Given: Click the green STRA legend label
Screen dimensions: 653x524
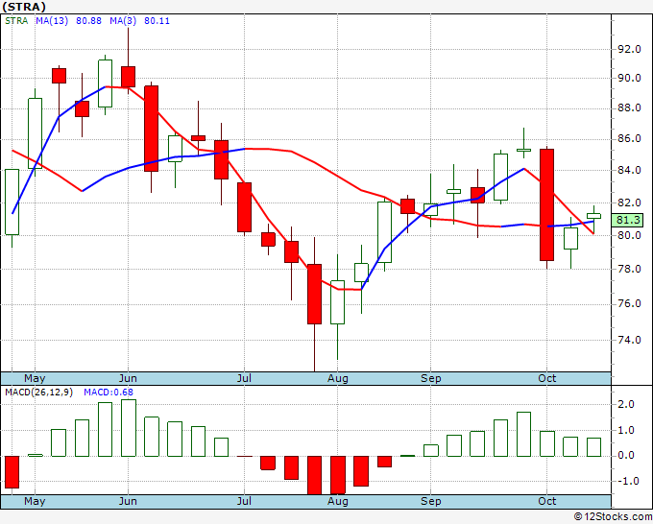Looking at the screenshot, I should (x=16, y=21).
